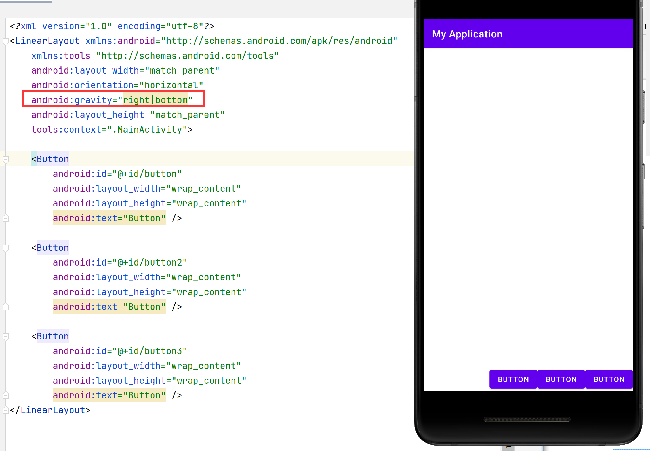Collapse the button3 element fold marker
This screenshot has width=650, height=451.
click(5, 337)
